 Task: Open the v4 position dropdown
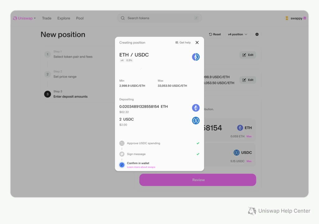tap(237, 34)
